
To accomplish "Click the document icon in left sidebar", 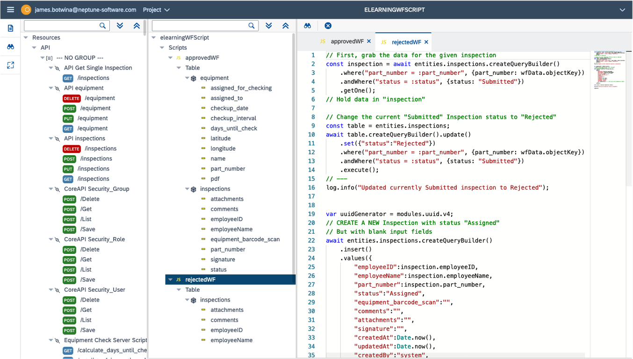I will [x=10, y=29].
